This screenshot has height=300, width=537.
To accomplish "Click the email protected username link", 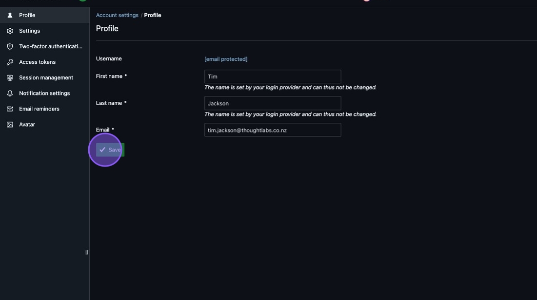I will click(x=226, y=59).
